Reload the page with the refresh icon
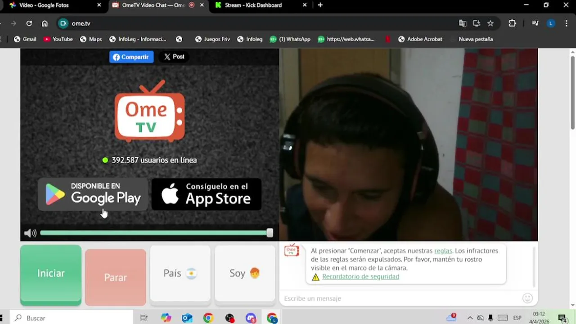The width and height of the screenshot is (576, 324). [x=29, y=23]
